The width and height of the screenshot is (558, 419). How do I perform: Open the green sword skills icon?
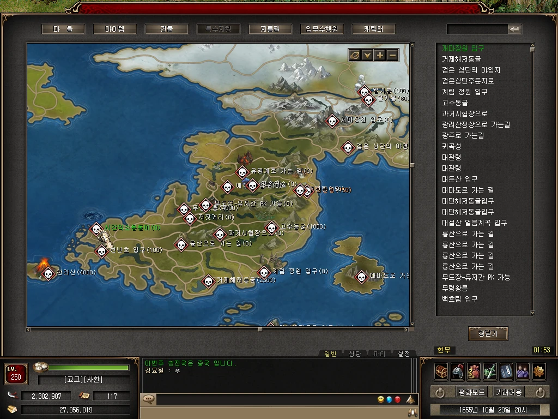(x=490, y=372)
